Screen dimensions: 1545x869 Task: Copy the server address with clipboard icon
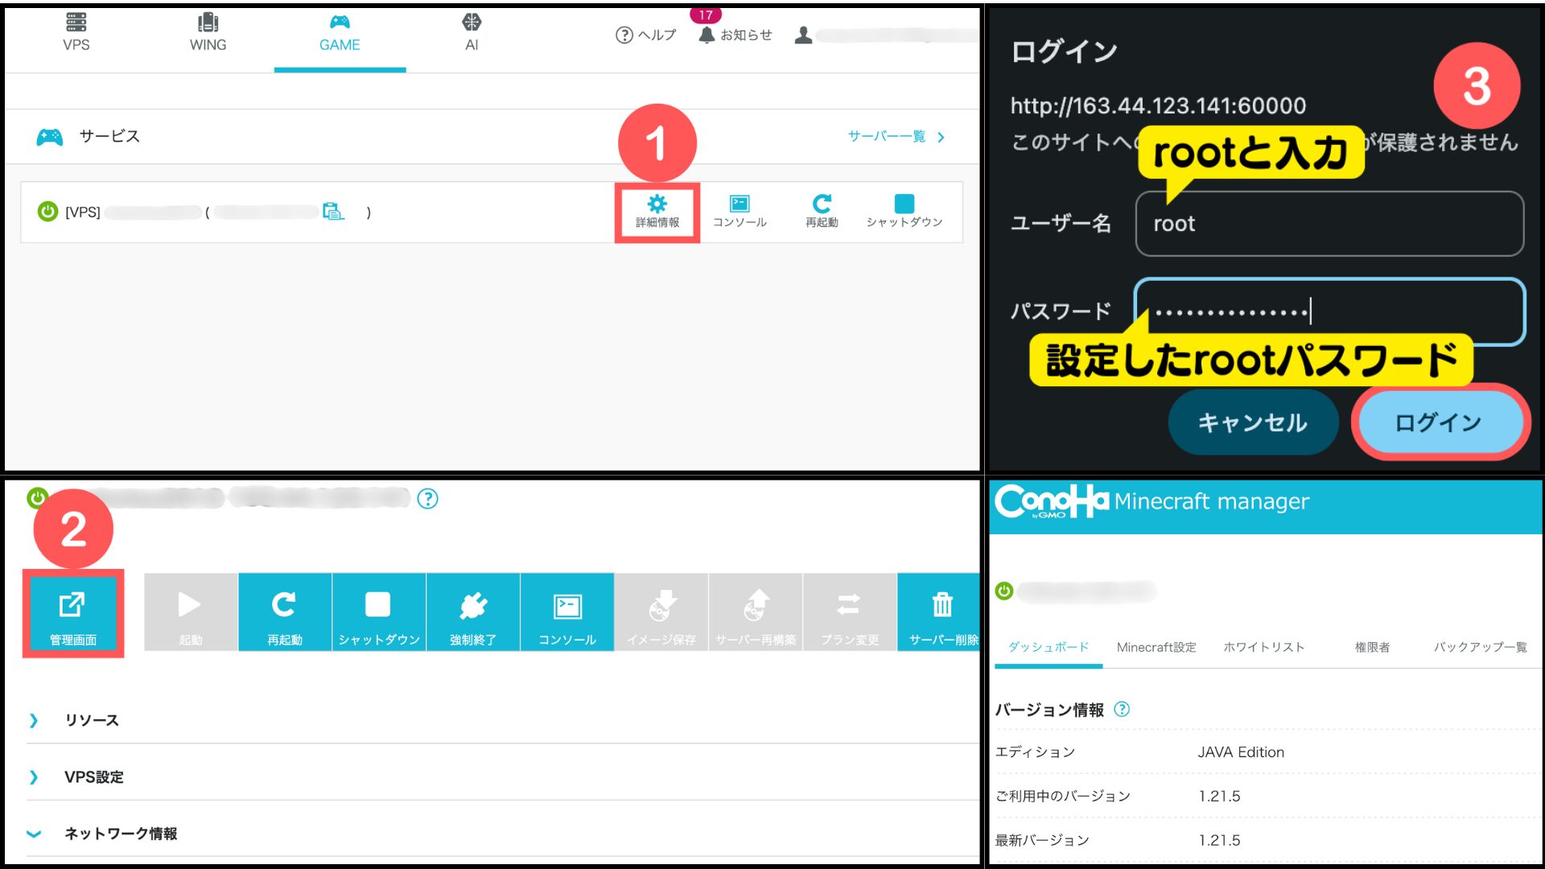coord(333,212)
